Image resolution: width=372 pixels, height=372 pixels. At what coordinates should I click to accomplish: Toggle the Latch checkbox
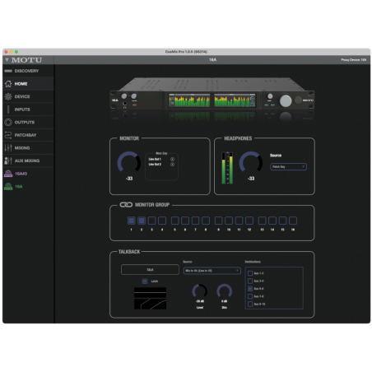click(145, 281)
